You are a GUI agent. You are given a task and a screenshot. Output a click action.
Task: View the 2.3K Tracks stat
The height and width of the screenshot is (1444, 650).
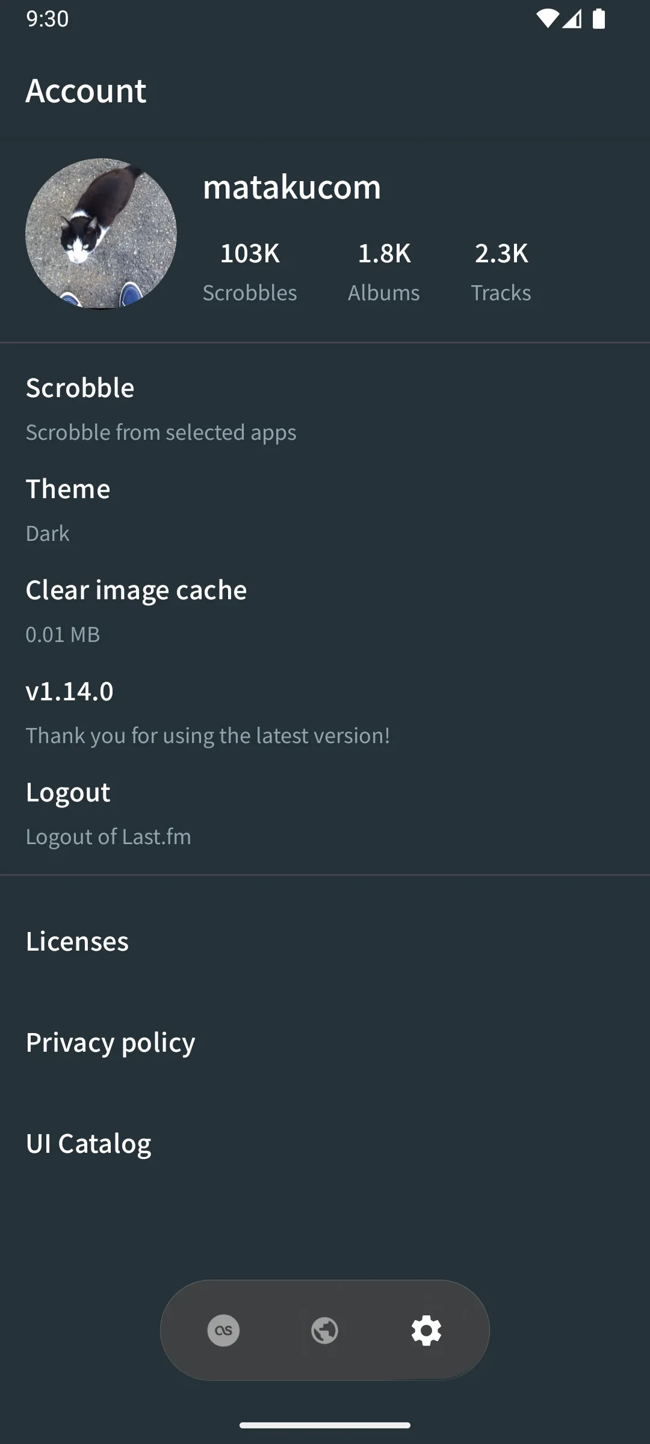501,270
